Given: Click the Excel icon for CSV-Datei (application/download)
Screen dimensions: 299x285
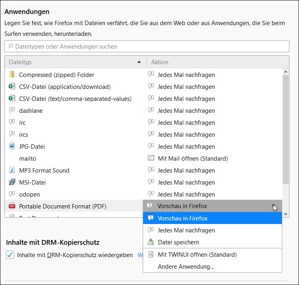Looking at the screenshot, I should pos(12,86).
